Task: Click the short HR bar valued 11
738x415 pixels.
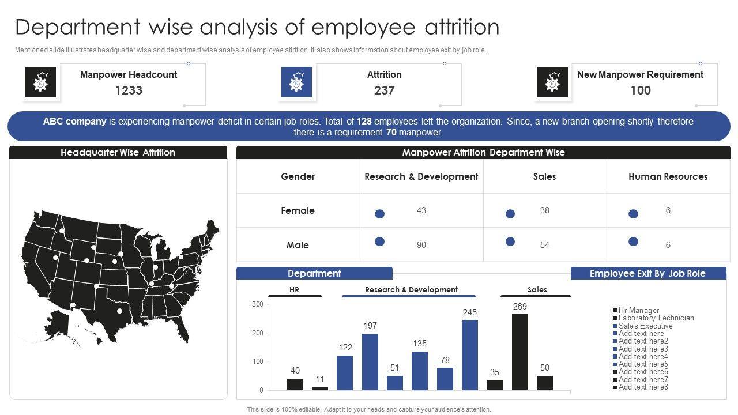Action: (x=320, y=389)
